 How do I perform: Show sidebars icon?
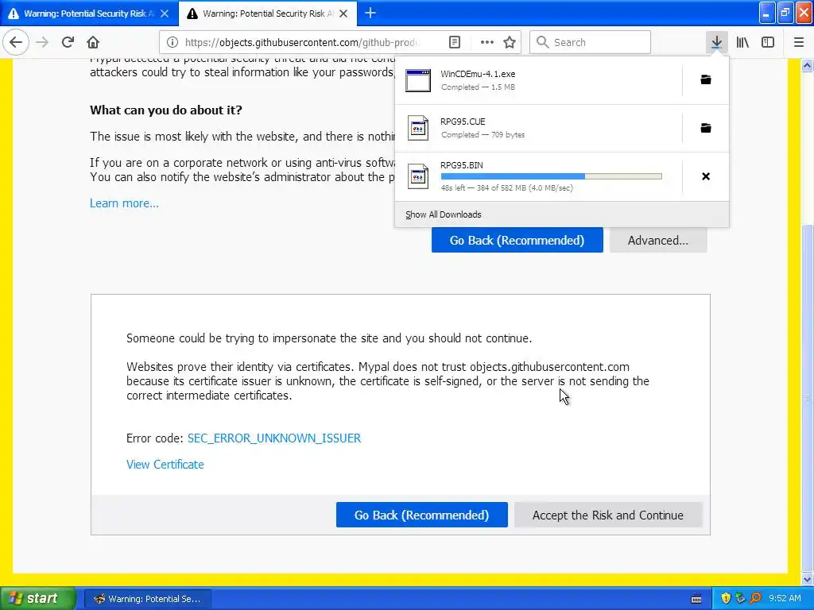point(768,42)
